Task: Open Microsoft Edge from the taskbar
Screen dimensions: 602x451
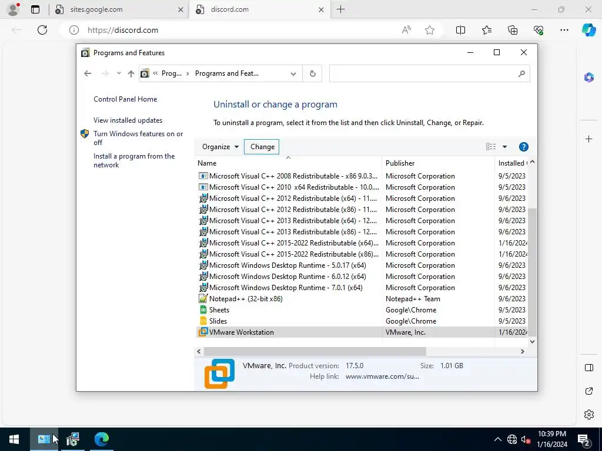Action: [x=101, y=439]
